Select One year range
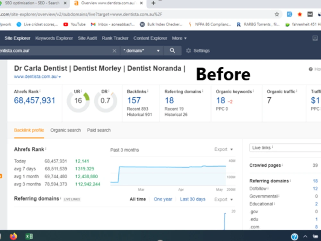 (x=163, y=199)
